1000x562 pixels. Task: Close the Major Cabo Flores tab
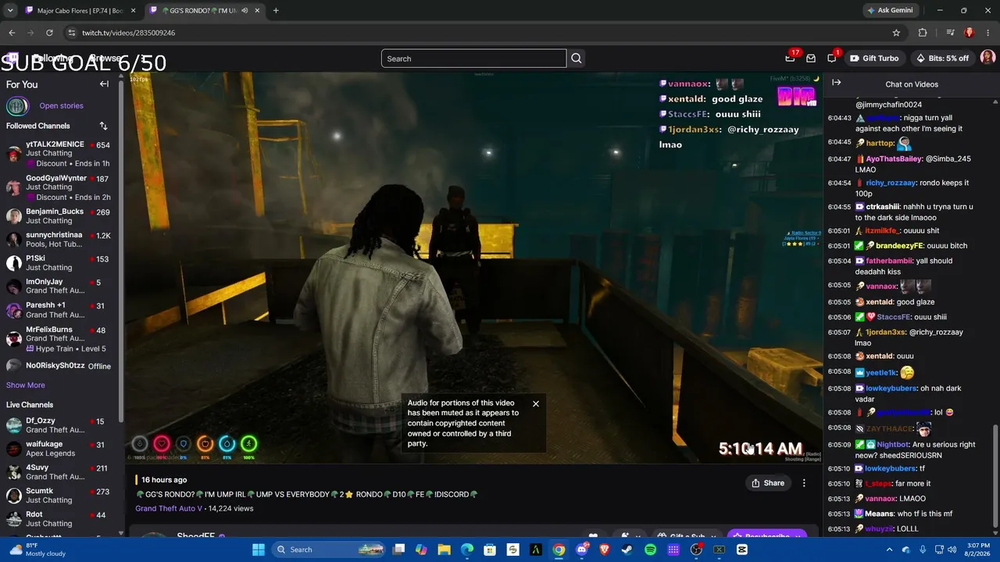tap(133, 10)
